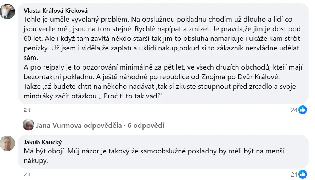The width and height of the screenshot is (315, 180).
Task: Click the '2 t' timestamp under Vlasta's comment
Action: pos(27,110)
